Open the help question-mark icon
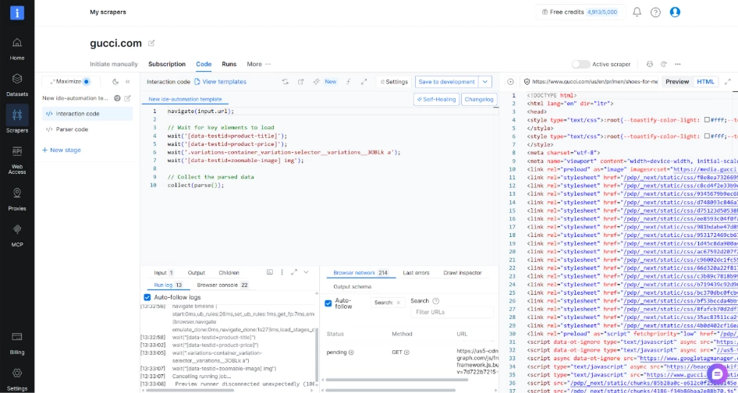Viewport: 738px width, 393px height. point(655,12)
